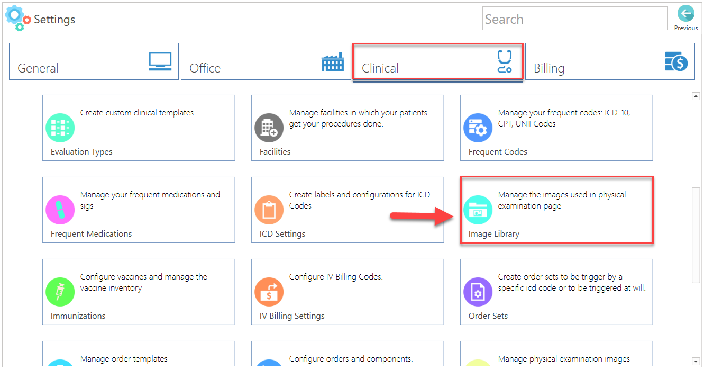
Task: Click the Frequent Codes gear icon
Action: tap(478, 128)
